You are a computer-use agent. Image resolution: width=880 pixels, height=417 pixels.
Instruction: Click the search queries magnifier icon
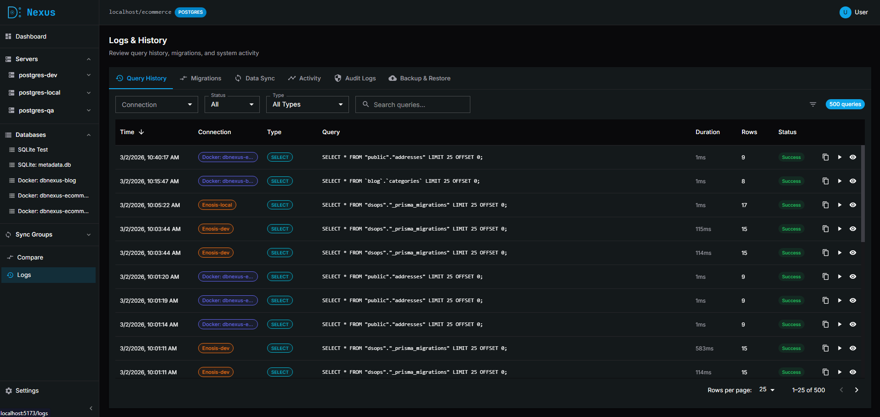click(366, 104)
